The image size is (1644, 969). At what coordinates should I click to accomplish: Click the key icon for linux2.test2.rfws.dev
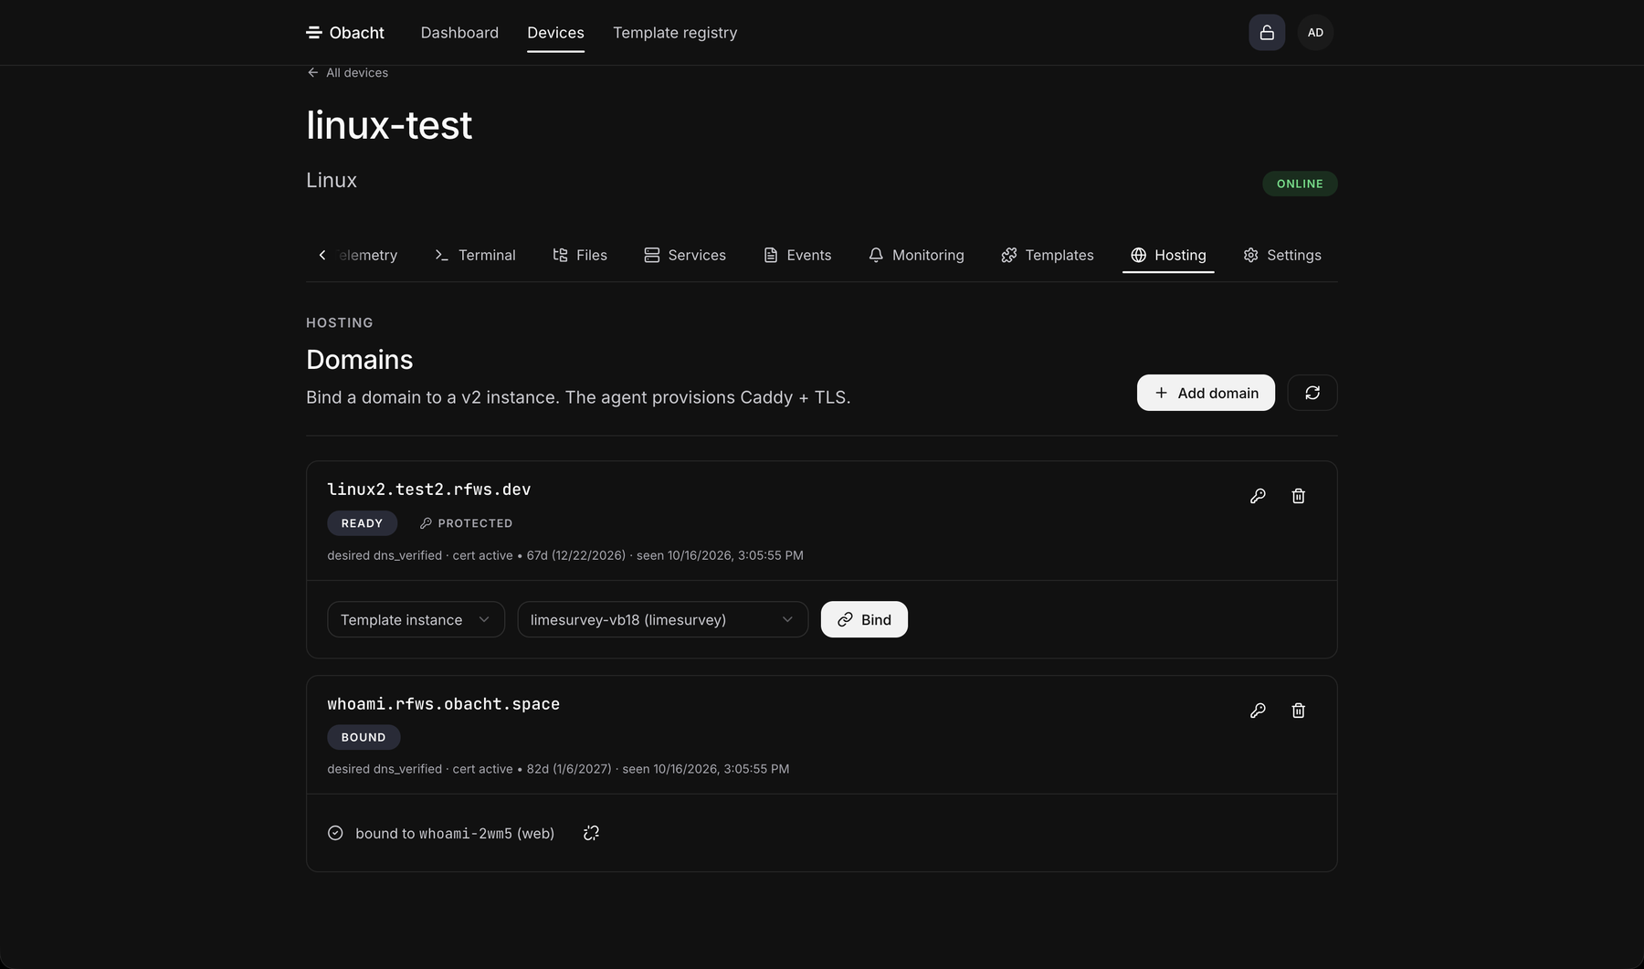pyautogui.click(x=1258, y=496)
